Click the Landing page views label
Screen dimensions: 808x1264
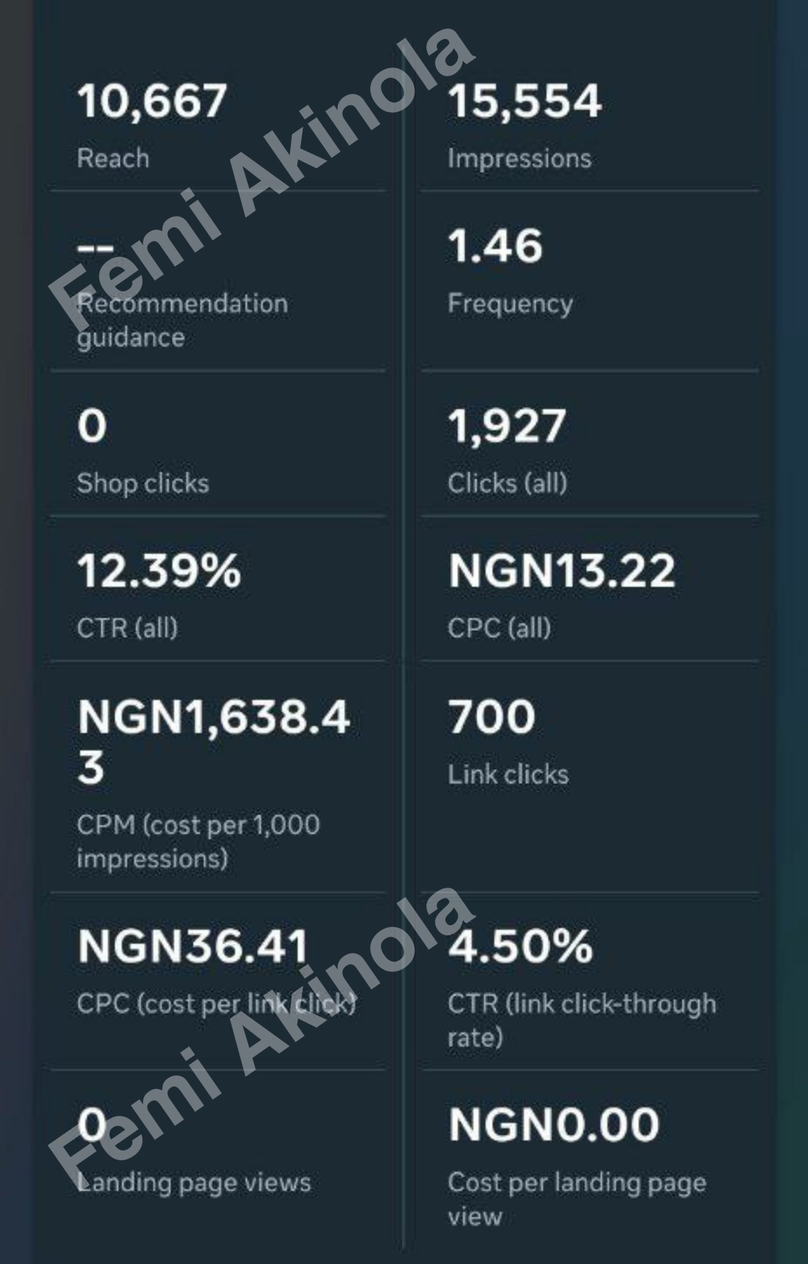(193, 1183)
